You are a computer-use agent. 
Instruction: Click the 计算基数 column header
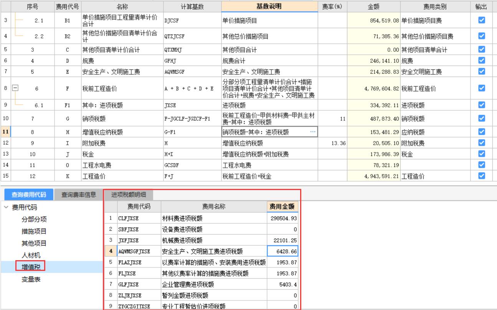192,7
